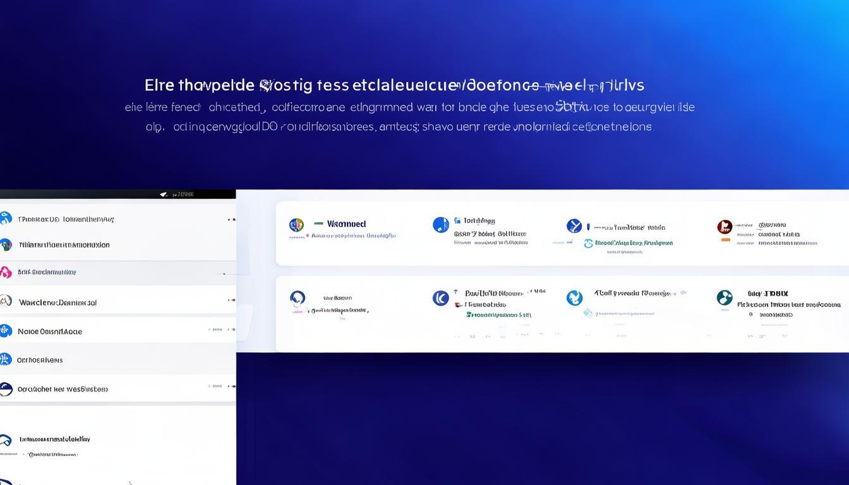Open the Wasnnued card title
849x485 pixels.
click(346, 224)
